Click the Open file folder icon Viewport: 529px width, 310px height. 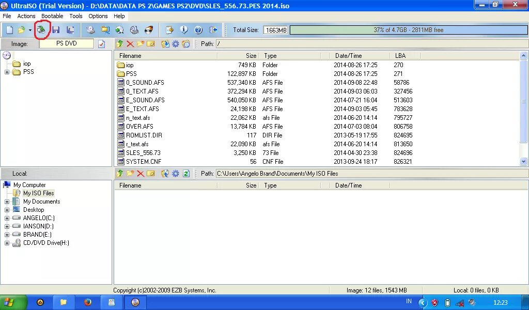[21, 30]
